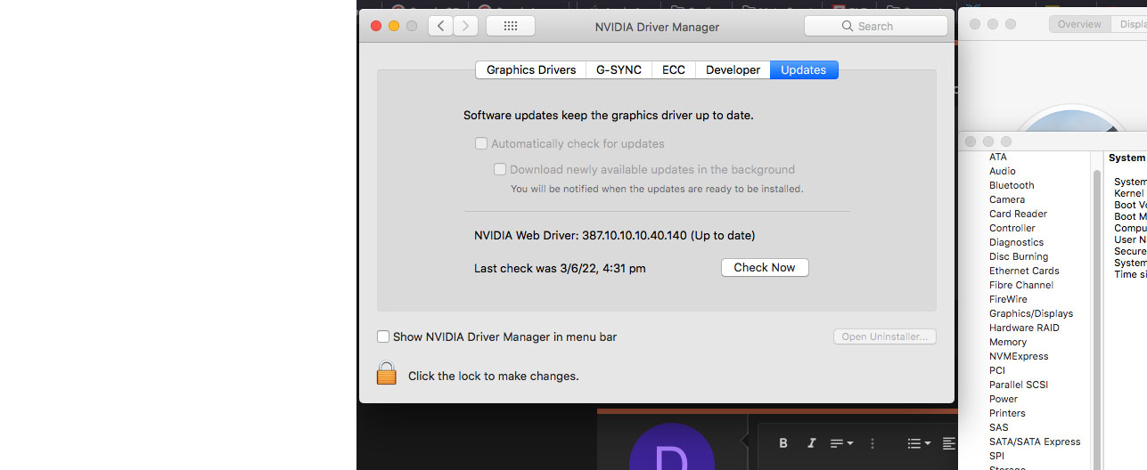The image size is (1147, 470).
Task: Open the text alignment dropdown in editor
Action: [x=841, y=443]
